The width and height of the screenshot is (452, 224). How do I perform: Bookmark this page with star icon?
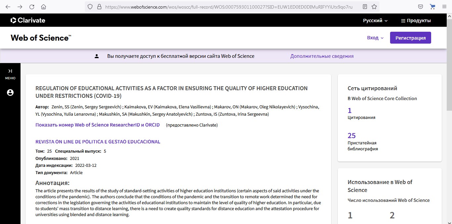[374, 7]
